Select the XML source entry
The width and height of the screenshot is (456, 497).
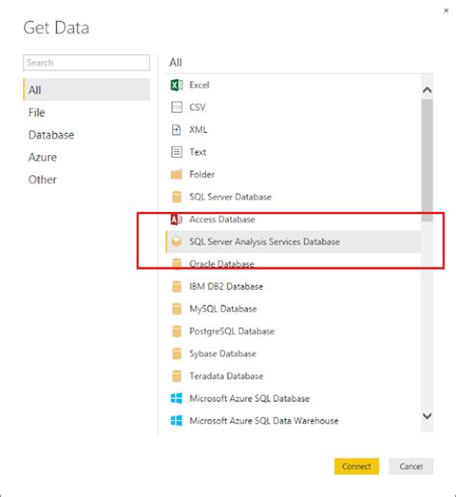(x=293, y=130)
